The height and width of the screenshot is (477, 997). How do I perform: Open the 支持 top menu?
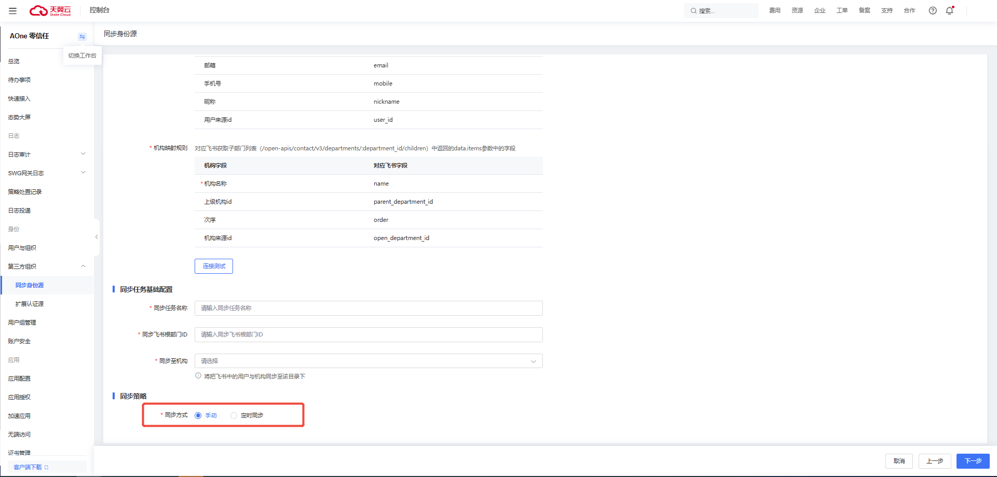point(887,10)
